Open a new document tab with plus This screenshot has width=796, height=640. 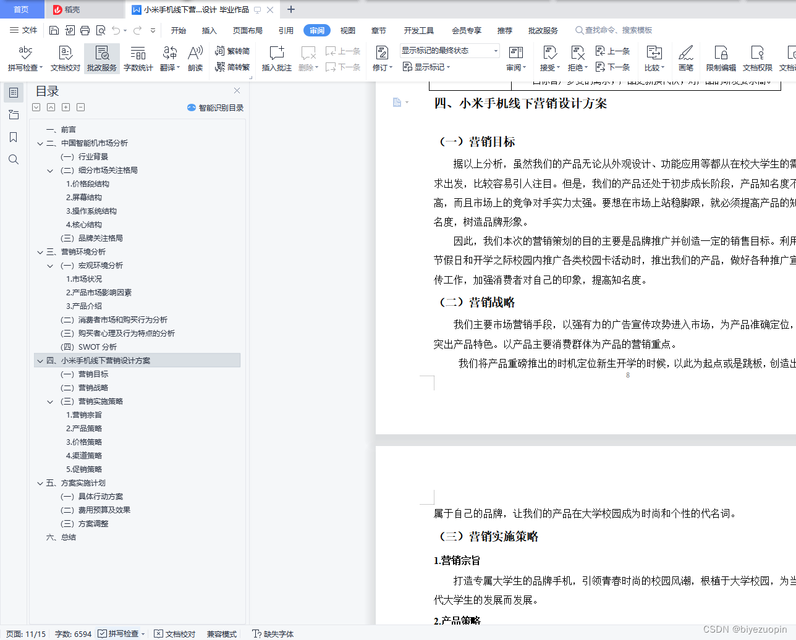[291, 9]
